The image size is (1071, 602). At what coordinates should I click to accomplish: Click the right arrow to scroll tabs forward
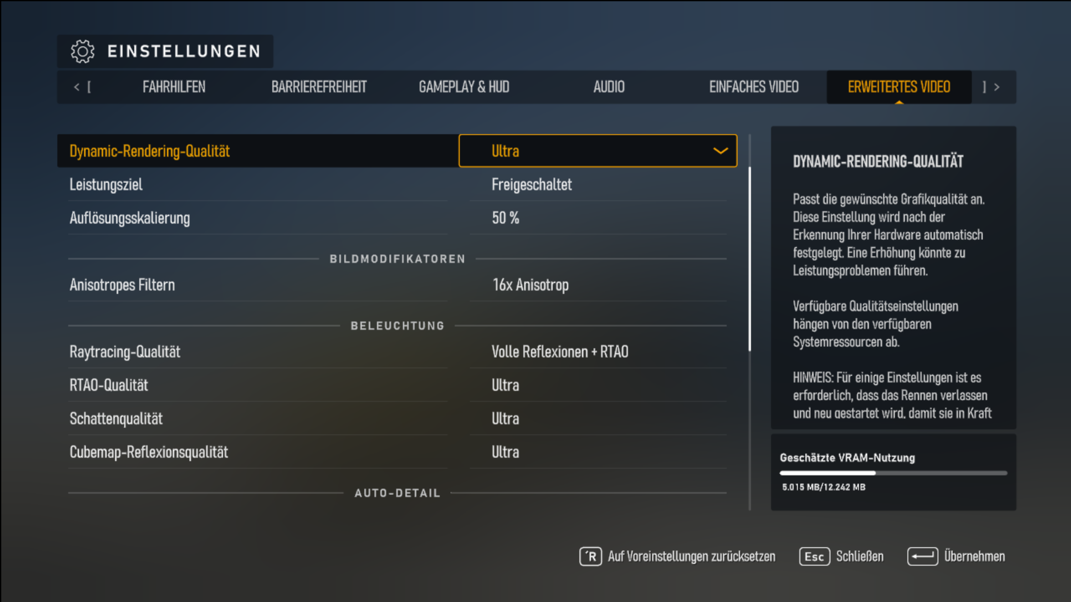click(997, 87)
